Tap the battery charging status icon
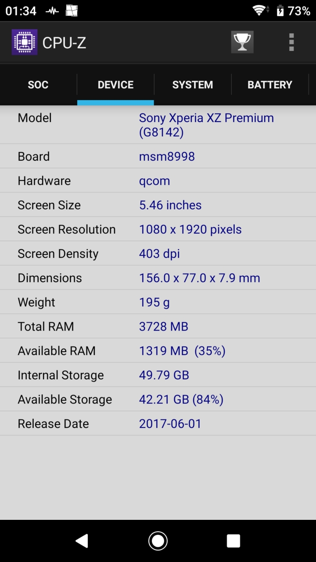316x562 pixels. [280, 11]
